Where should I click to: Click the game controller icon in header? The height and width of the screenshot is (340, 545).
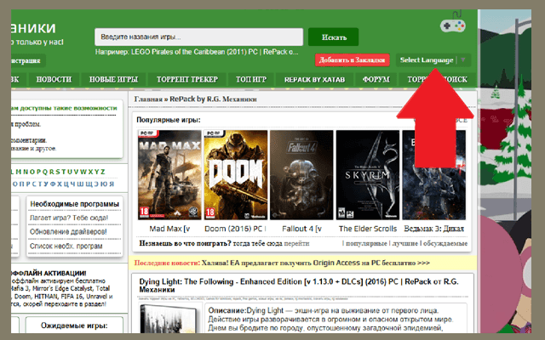coord(452,23)
